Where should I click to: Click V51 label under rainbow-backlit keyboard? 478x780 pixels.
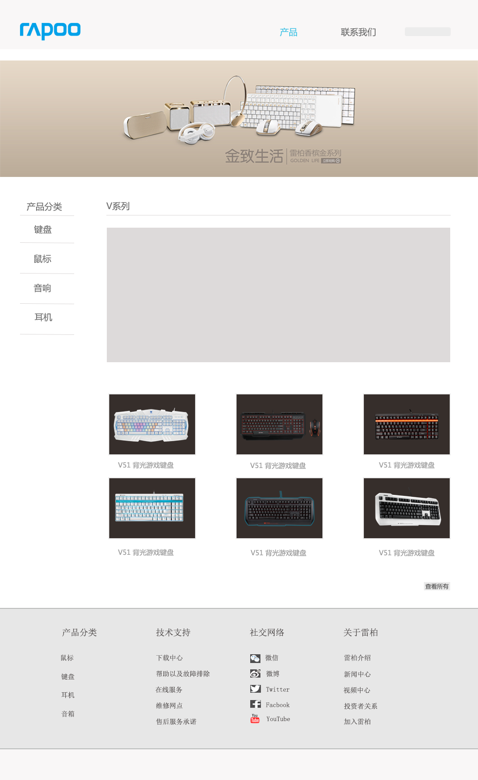[x=146, y=465]
